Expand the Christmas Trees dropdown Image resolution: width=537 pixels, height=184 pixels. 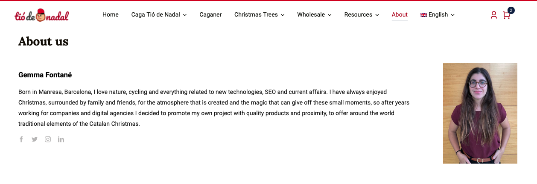[x=259, y=14]
